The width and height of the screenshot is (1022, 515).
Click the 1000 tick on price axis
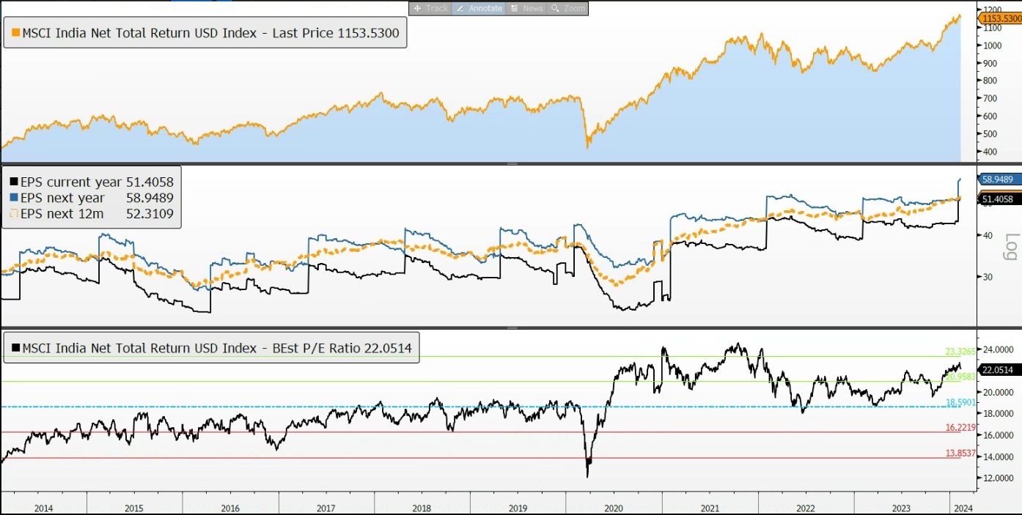pos(994,45)
